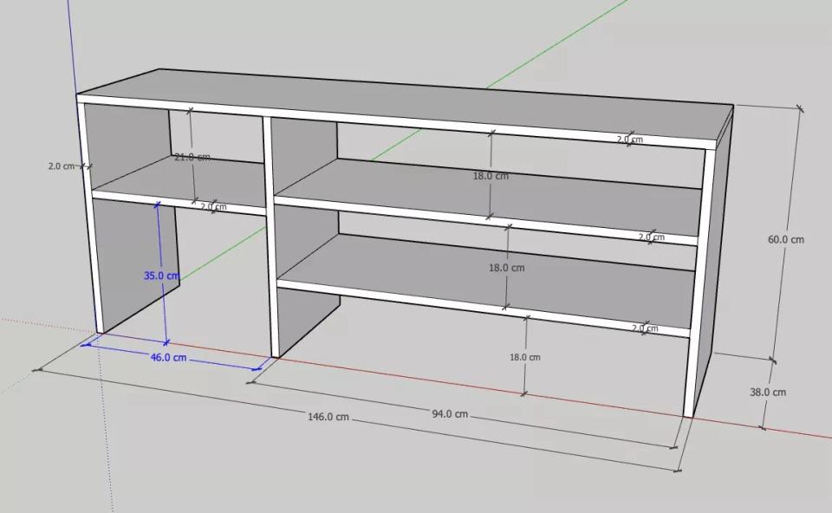The width and height of the screenshot is (832, 513).
Task: Click the 94.0 cm dimension label
Action: [x=450, y=414]
